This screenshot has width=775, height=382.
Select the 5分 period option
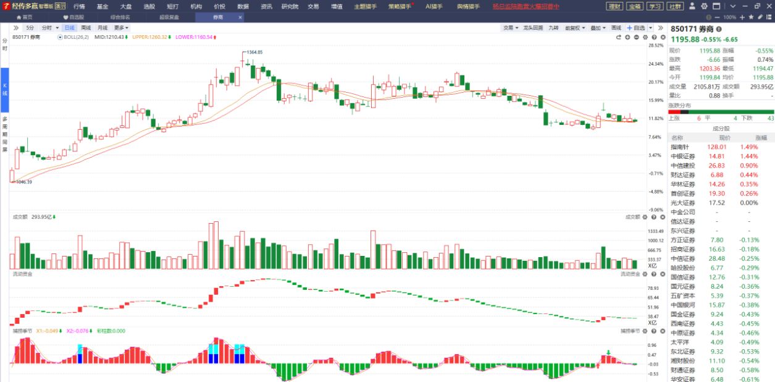(30, 28)
